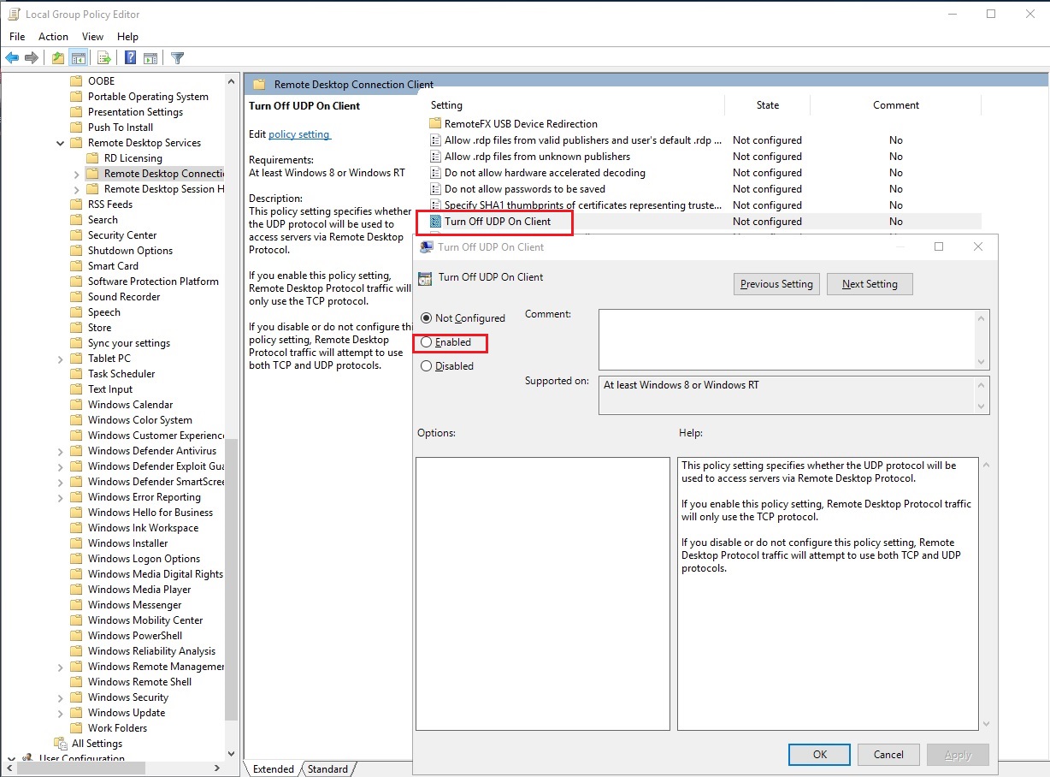Viewport: 1050px width, 777px height.
Task: Toggle the Show/Hide Console Tree icon
Action: tap(78, 58)
